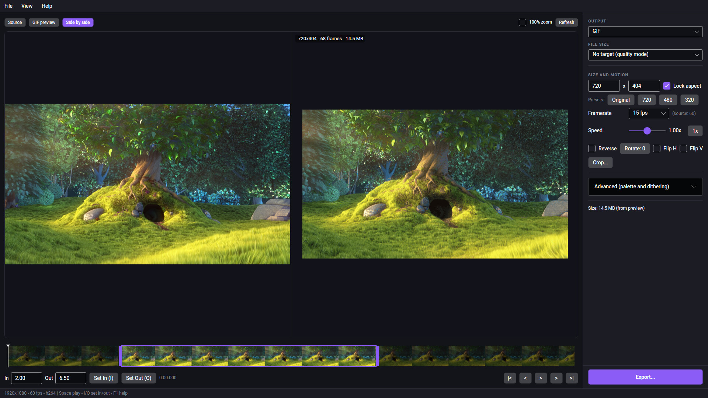
Task: Expand Advanced palette and dithering section
Action: 645,187
